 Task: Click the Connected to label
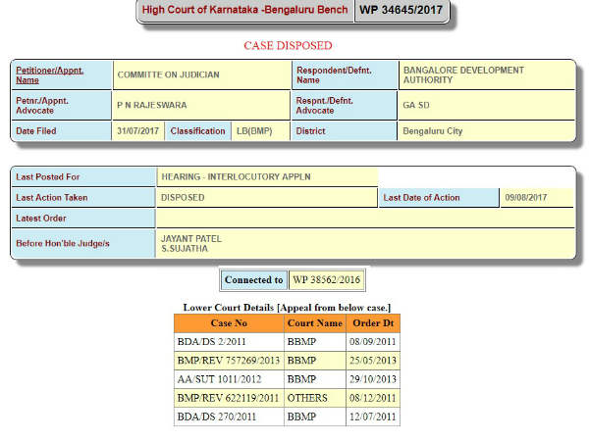coord(254,280)
